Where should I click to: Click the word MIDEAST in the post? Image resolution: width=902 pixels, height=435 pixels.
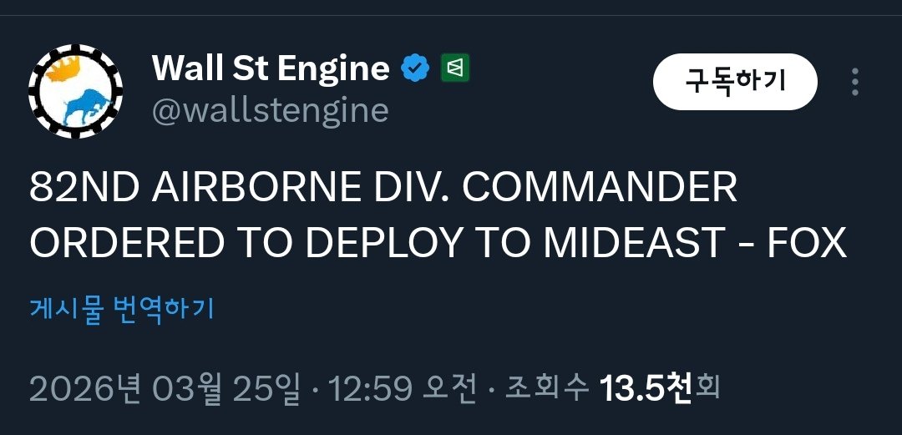634,243
